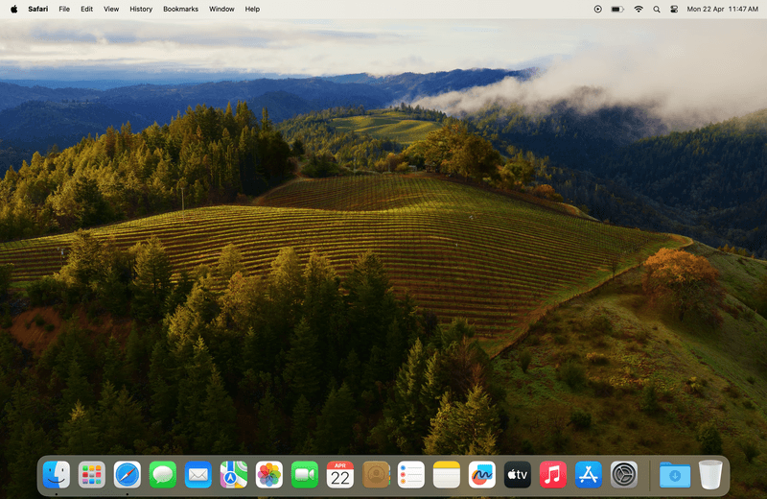Open System Settings from the dock
The height and width of the screenshot is (499, 767).
pos(623,474)
